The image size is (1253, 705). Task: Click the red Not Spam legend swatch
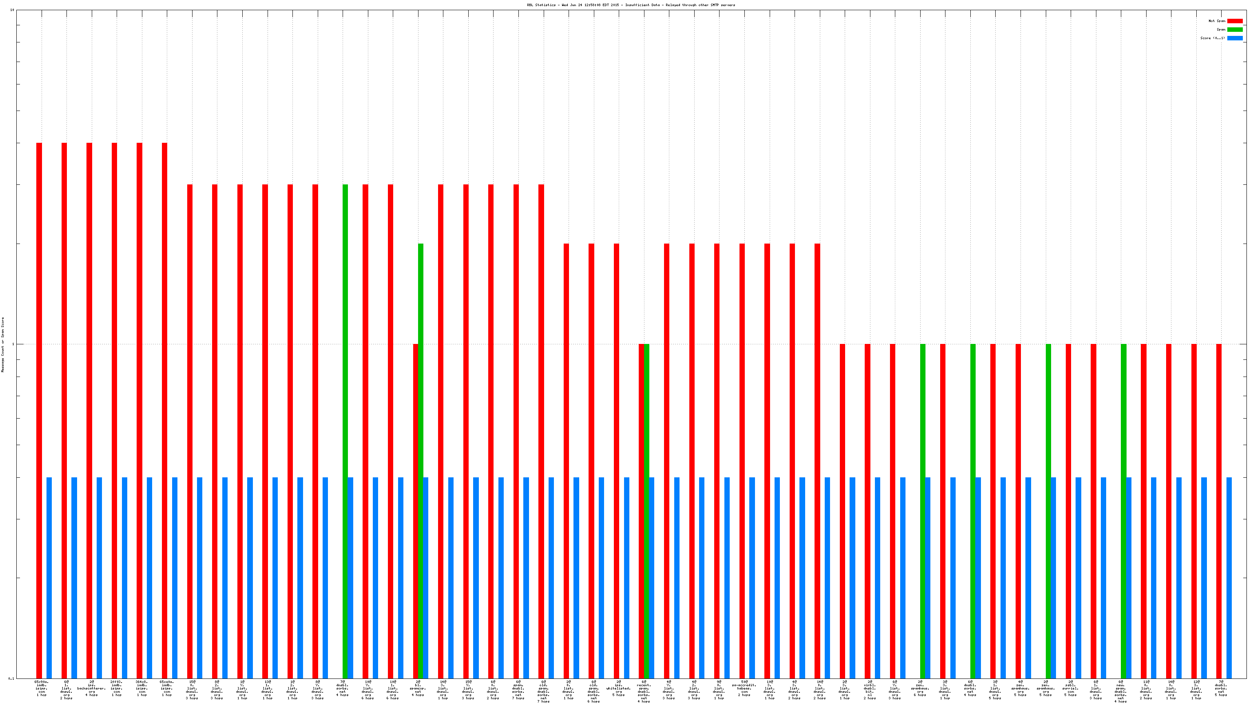click(x=1235, y=21)
